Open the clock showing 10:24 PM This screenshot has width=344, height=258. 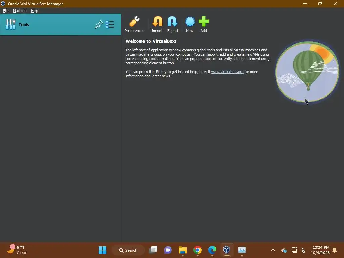click(x=320, y=250)
